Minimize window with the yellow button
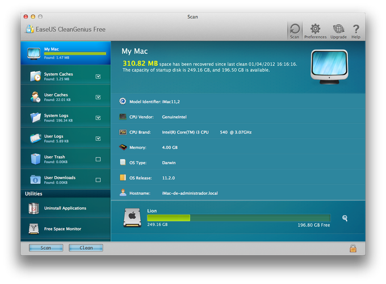Viewport: 386px width, 284px height. click(33, 16)
